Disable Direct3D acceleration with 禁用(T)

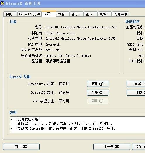(98, 92)
